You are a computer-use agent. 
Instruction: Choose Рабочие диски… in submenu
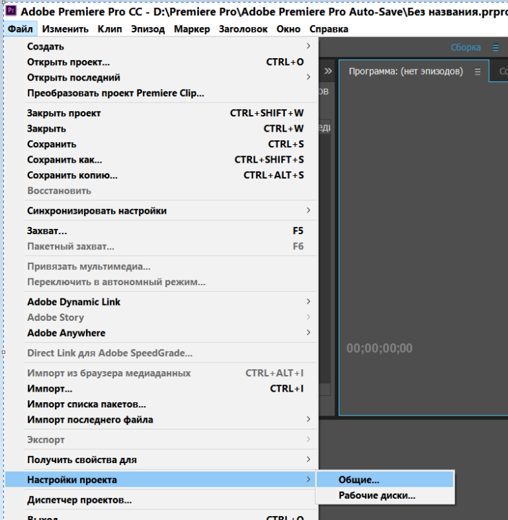[x=385, y=496]
